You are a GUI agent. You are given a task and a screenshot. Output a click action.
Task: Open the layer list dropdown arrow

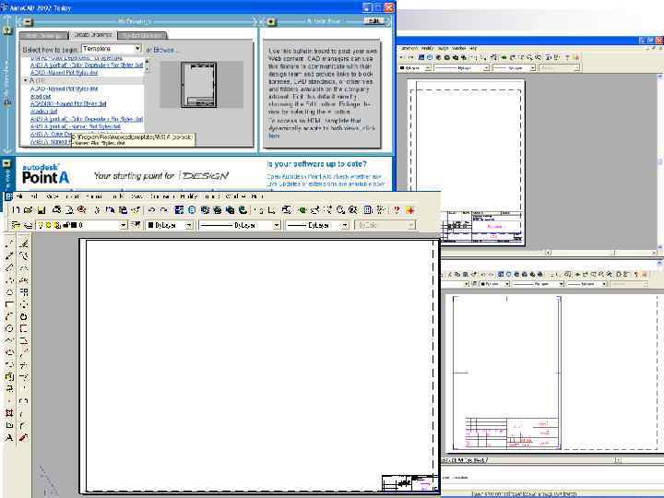124,225
